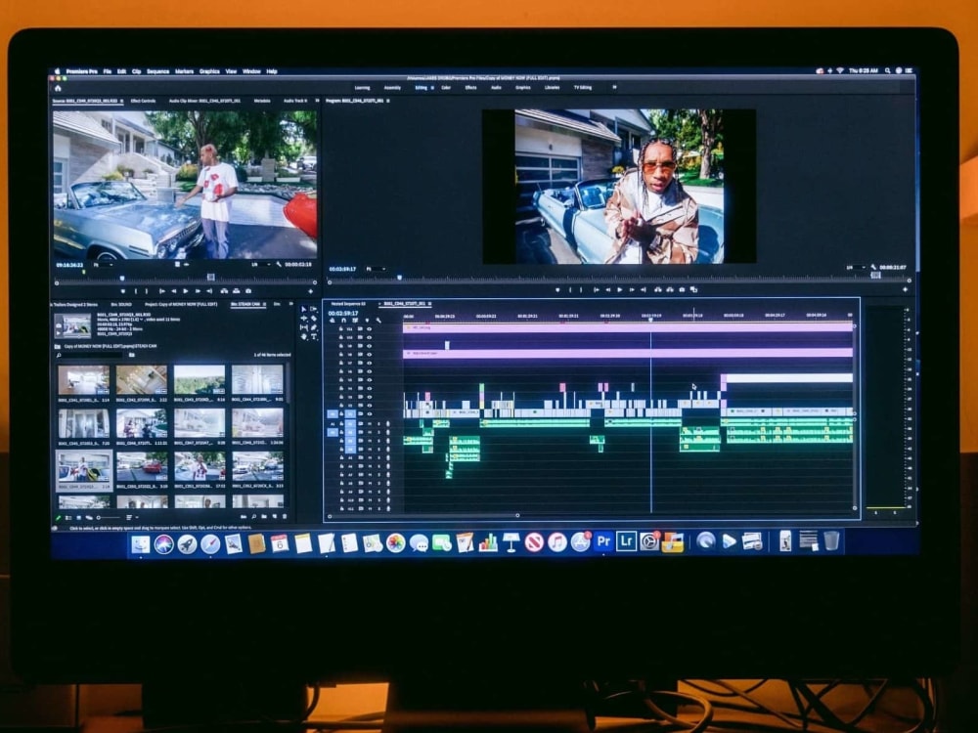Lock the A1 audio track
This screenshot has width=978, height=733.
click(x=341, y=422)
